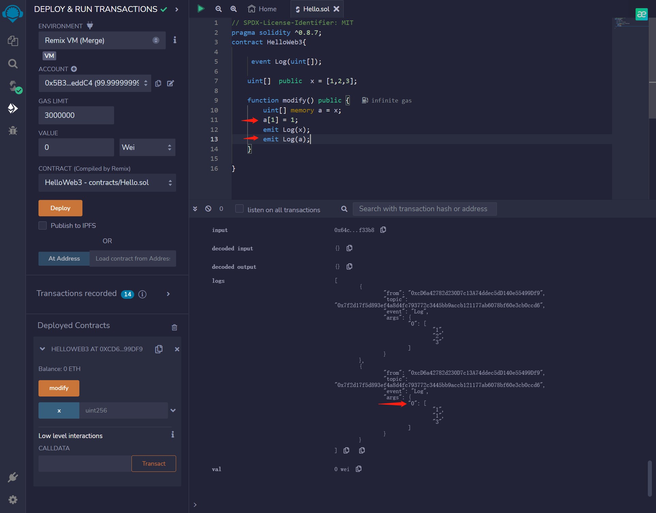Screen dimensions: 656x513
Task: Select the Hello.sol editor tab
Action: pos(316,9)
